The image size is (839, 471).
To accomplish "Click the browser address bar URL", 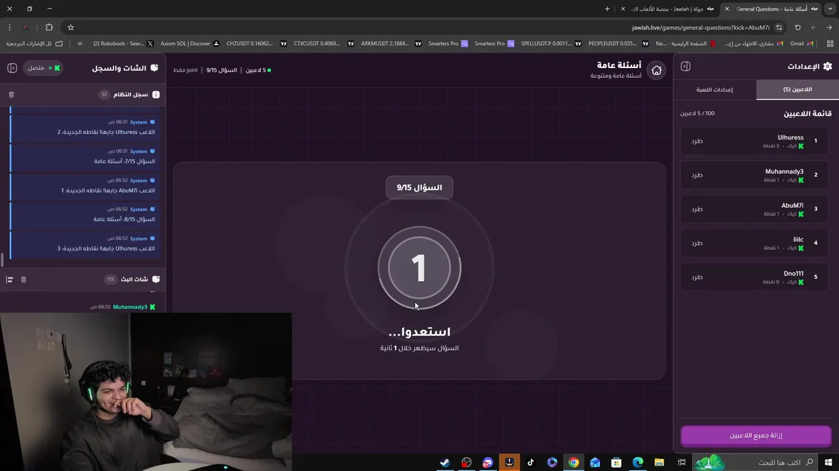I will (x=700, y=27).
